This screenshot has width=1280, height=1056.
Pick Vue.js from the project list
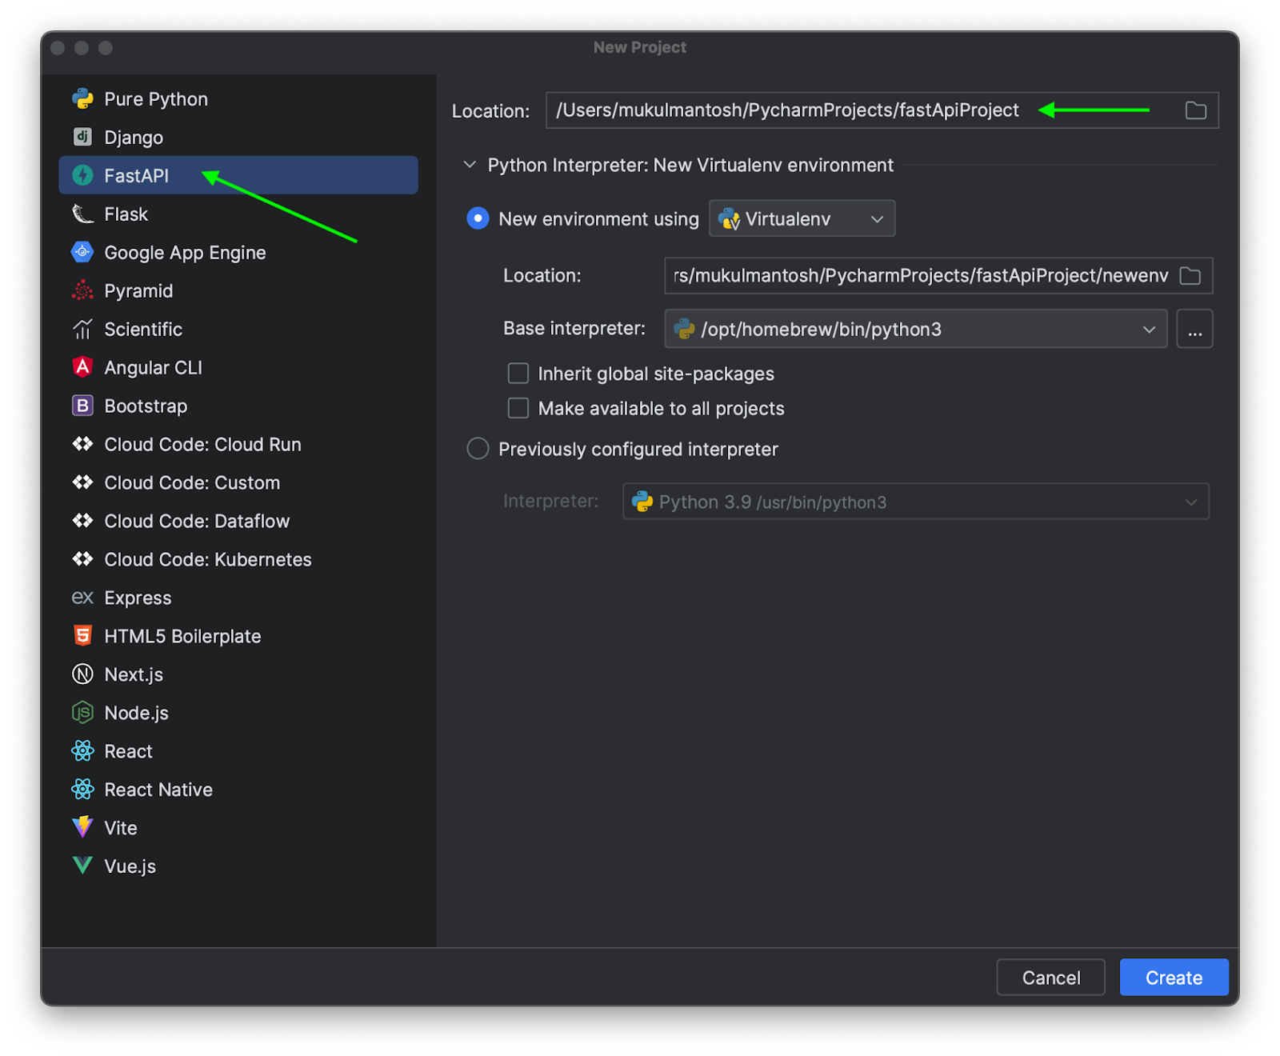pos(238,866)
